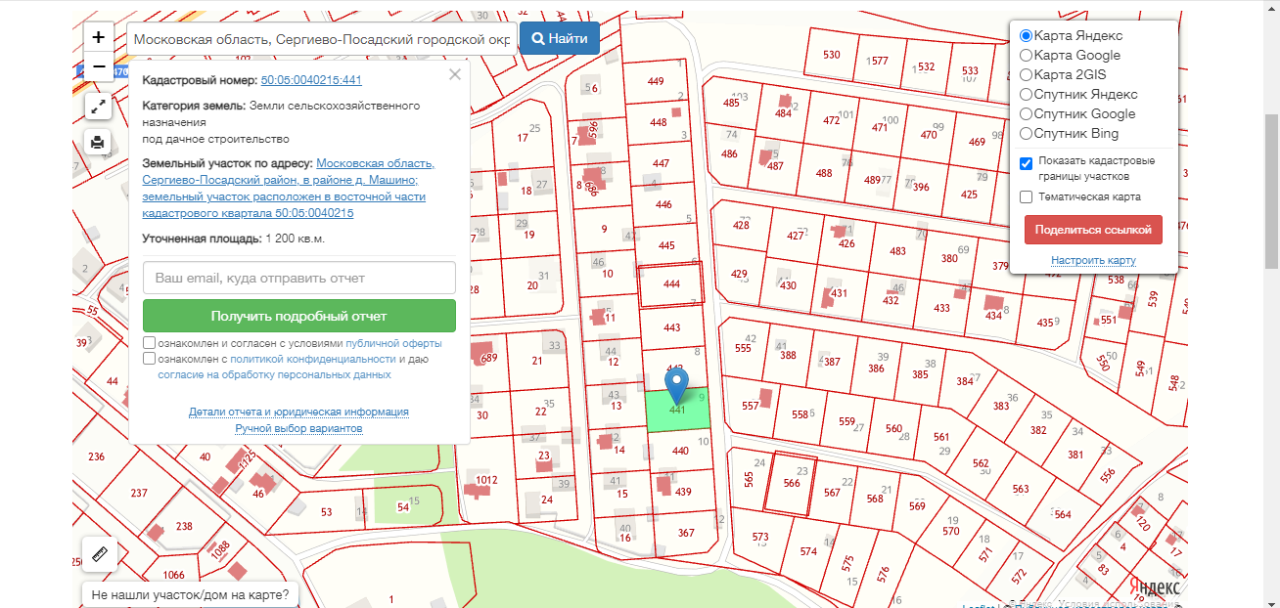Expand Ручной выбор вариантов link
The width and height of the screenshot is (1280, 608).
(298, 428)
